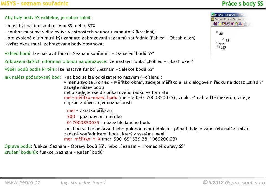This screenshot has height=186, width=266.
Task: Click point number 35 label
Action: [x=221, y=34]
